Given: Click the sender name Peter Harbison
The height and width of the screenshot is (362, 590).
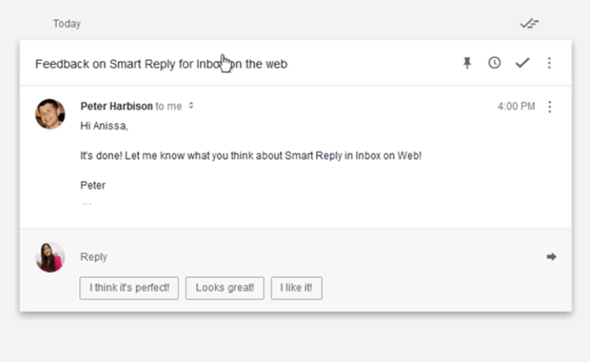Looking at the screenshot, I should pos(116,106).
